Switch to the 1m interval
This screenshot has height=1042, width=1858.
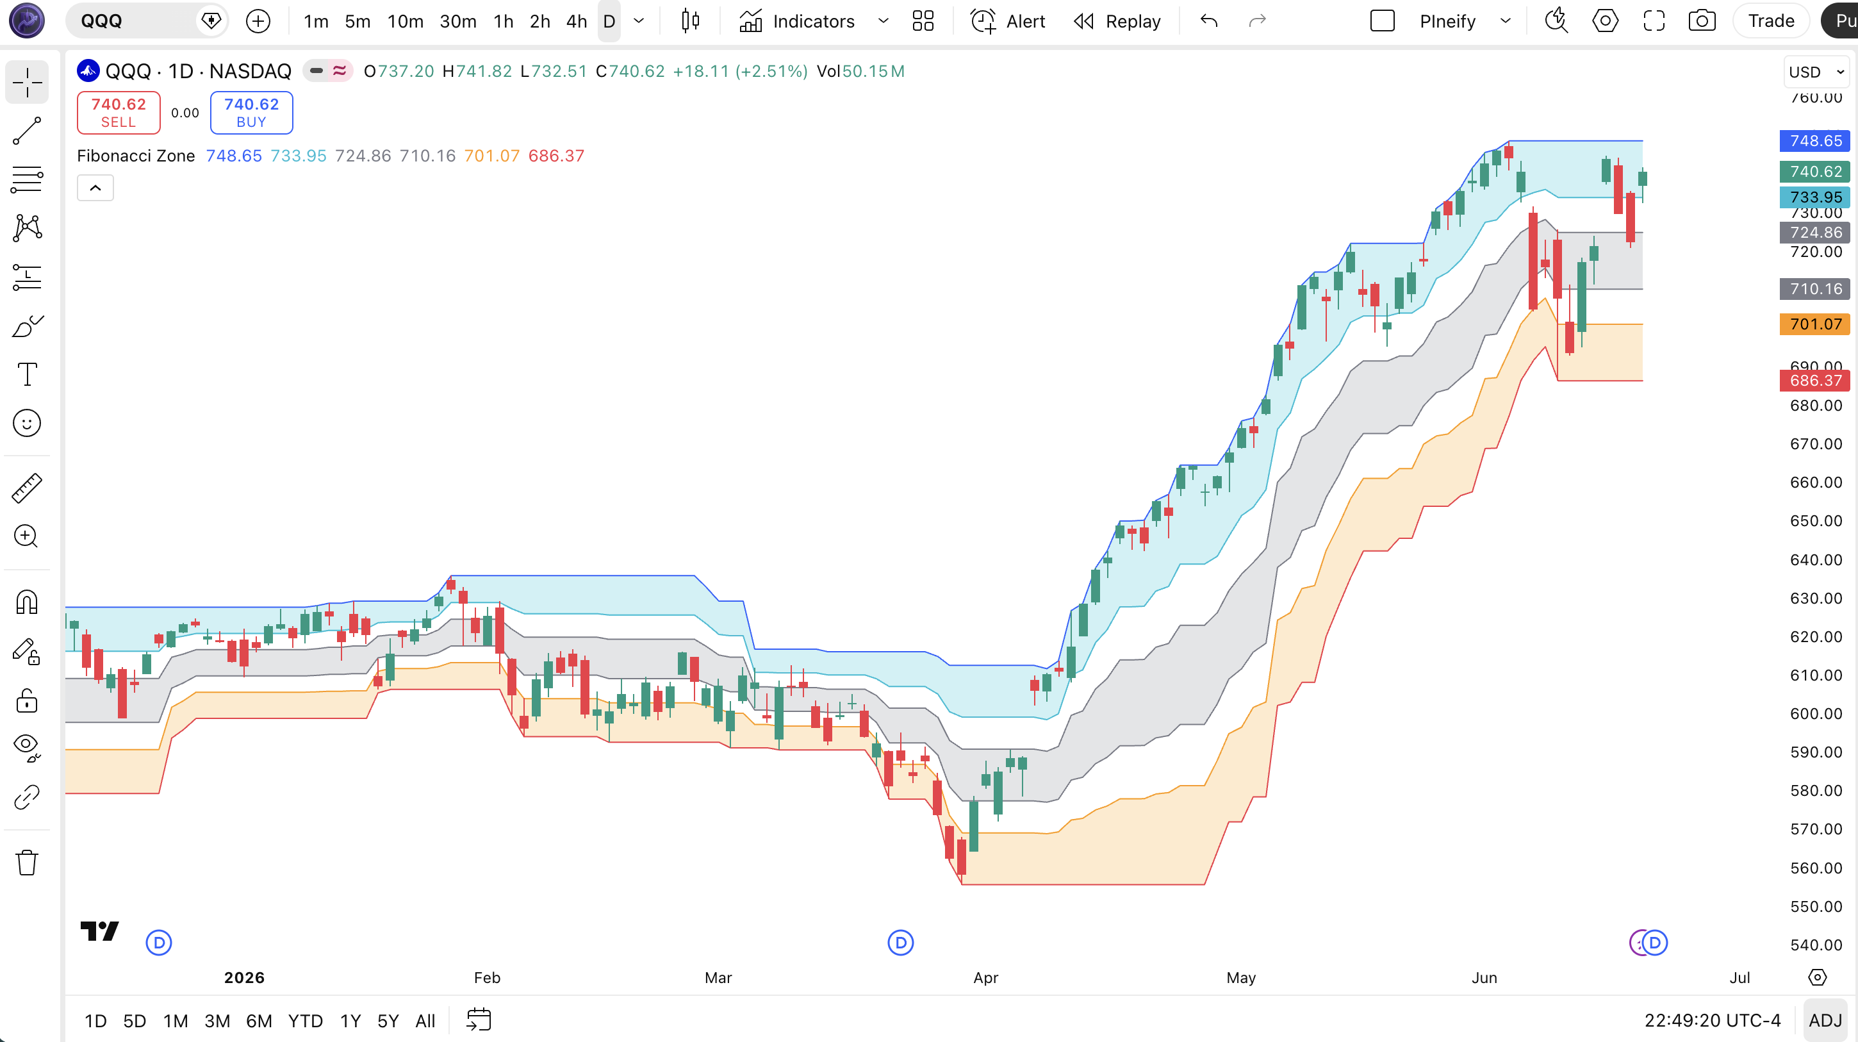(x=316, y=21)
